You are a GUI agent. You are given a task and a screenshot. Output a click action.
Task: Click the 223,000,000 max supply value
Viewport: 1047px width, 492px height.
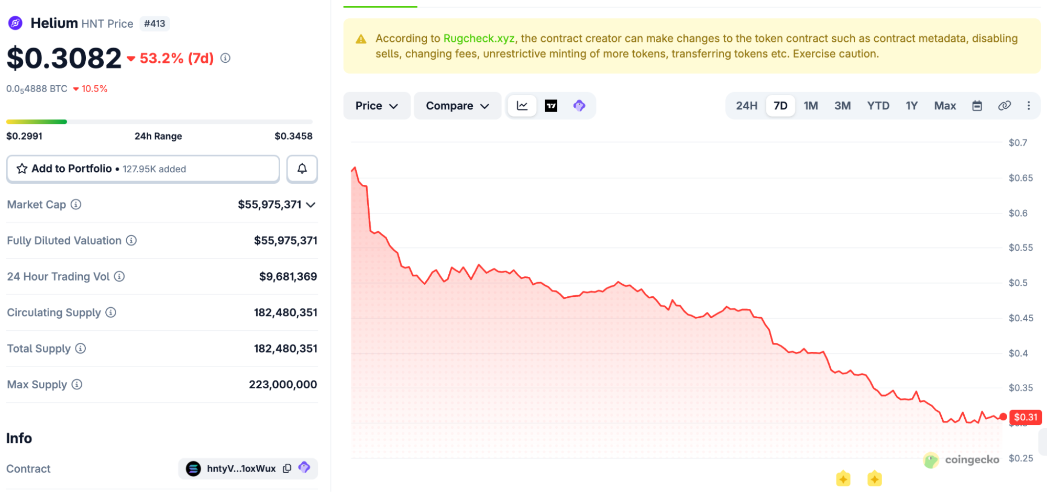tap(283, 385)
